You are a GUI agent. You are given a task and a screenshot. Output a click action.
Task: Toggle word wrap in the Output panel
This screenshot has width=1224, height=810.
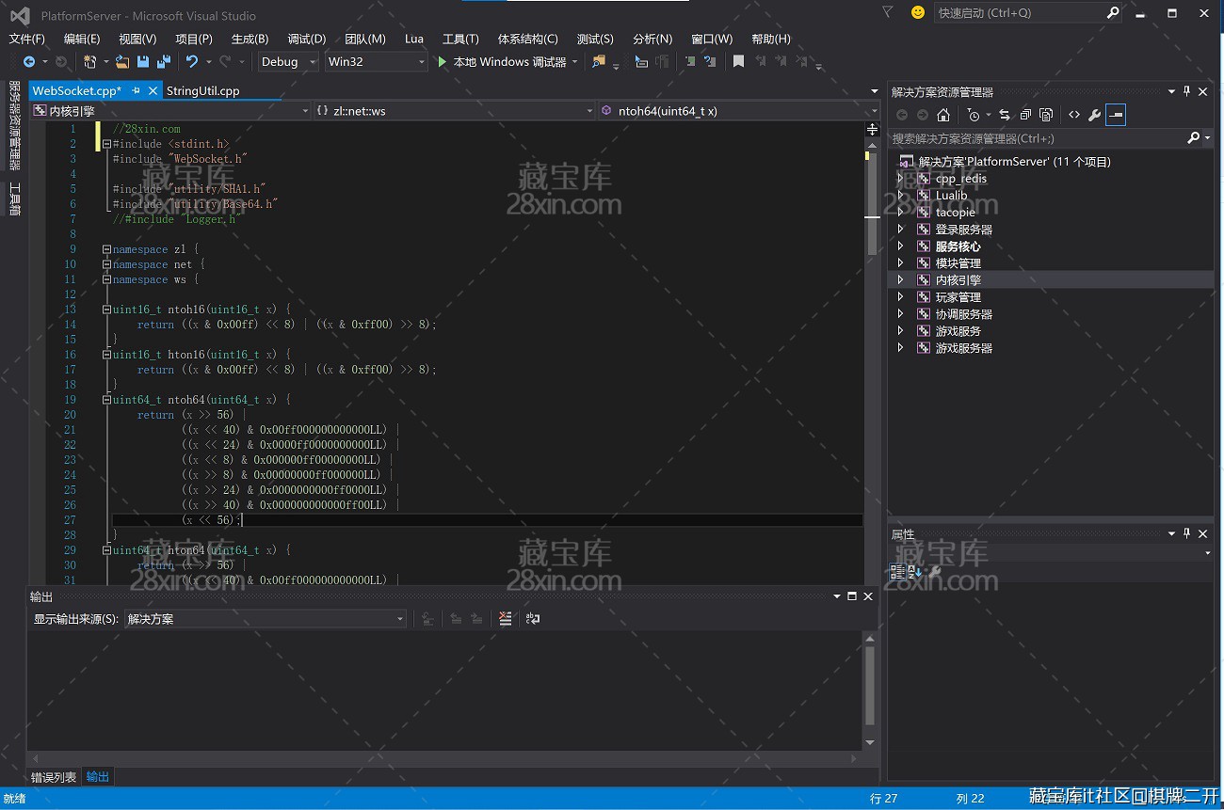533,619
